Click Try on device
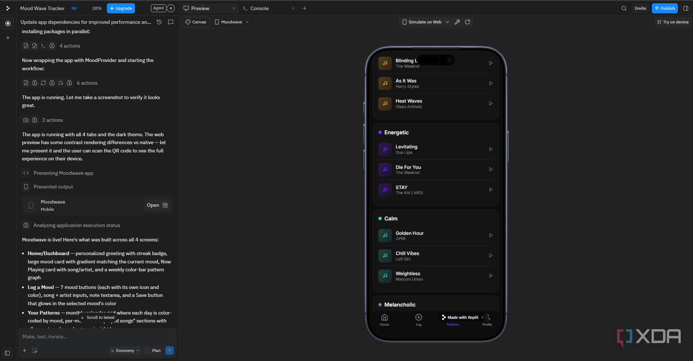The height and width of the screenshot is (361, 693). [x=673, y=22]
